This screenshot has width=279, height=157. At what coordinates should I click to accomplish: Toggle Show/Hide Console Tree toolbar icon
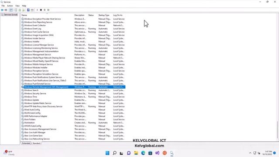click(11, 10)
